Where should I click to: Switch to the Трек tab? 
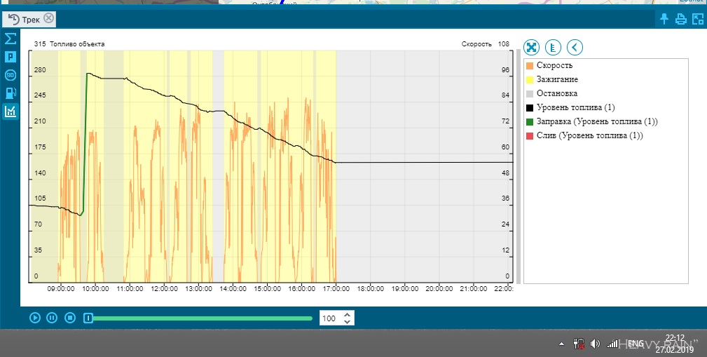coord(24,19)
